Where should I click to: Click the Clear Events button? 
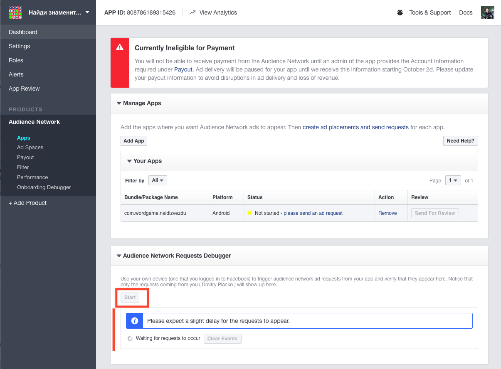(222, 339)
